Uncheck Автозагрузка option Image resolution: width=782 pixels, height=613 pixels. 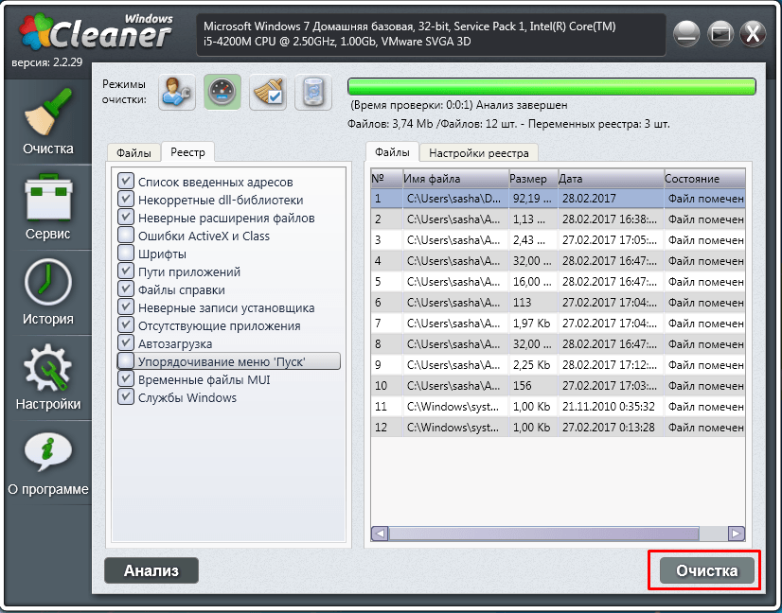[x=126, y=342]
